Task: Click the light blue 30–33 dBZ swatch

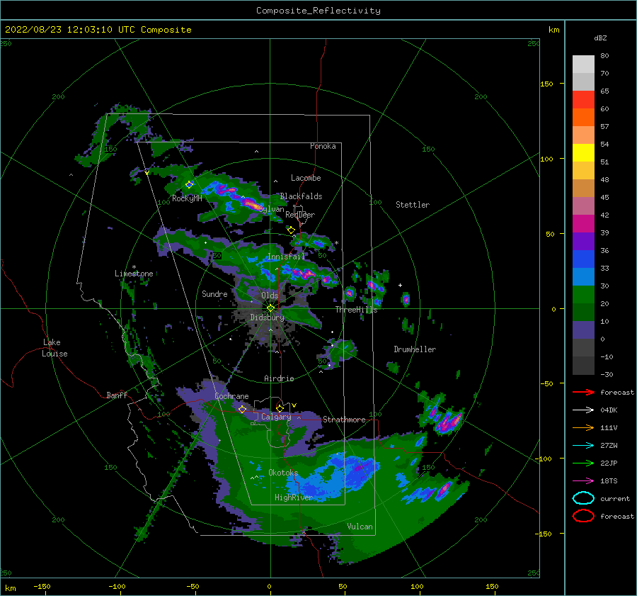Action: [x=583, y=277]
